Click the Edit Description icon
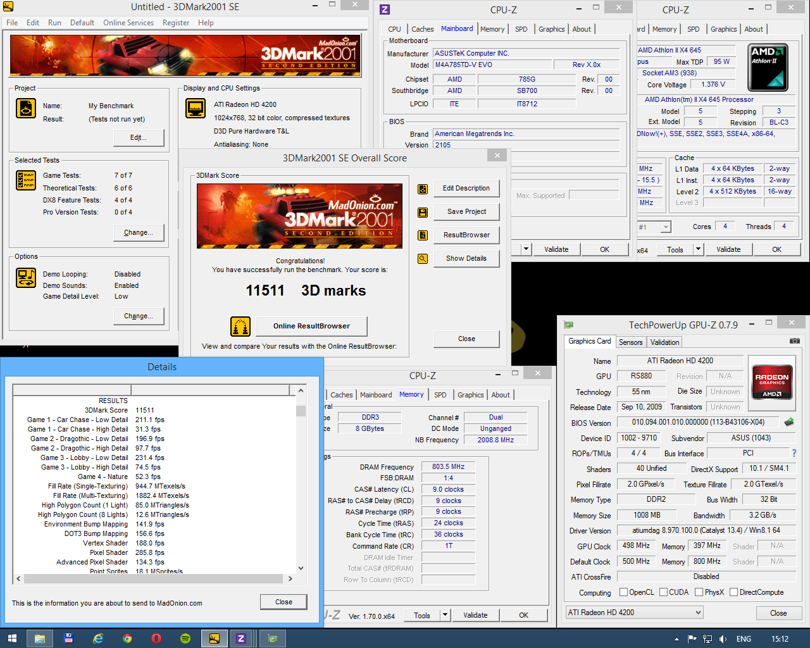810x648 pixels. click(423, 189)
